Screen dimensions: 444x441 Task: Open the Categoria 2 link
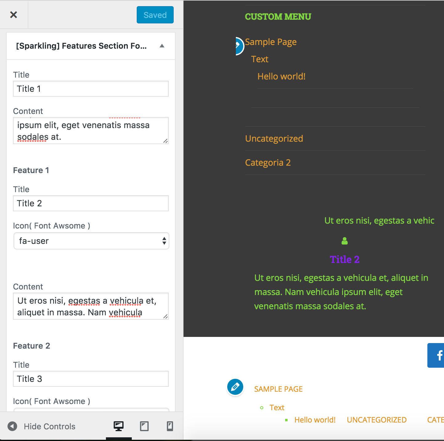pos(268,162)
